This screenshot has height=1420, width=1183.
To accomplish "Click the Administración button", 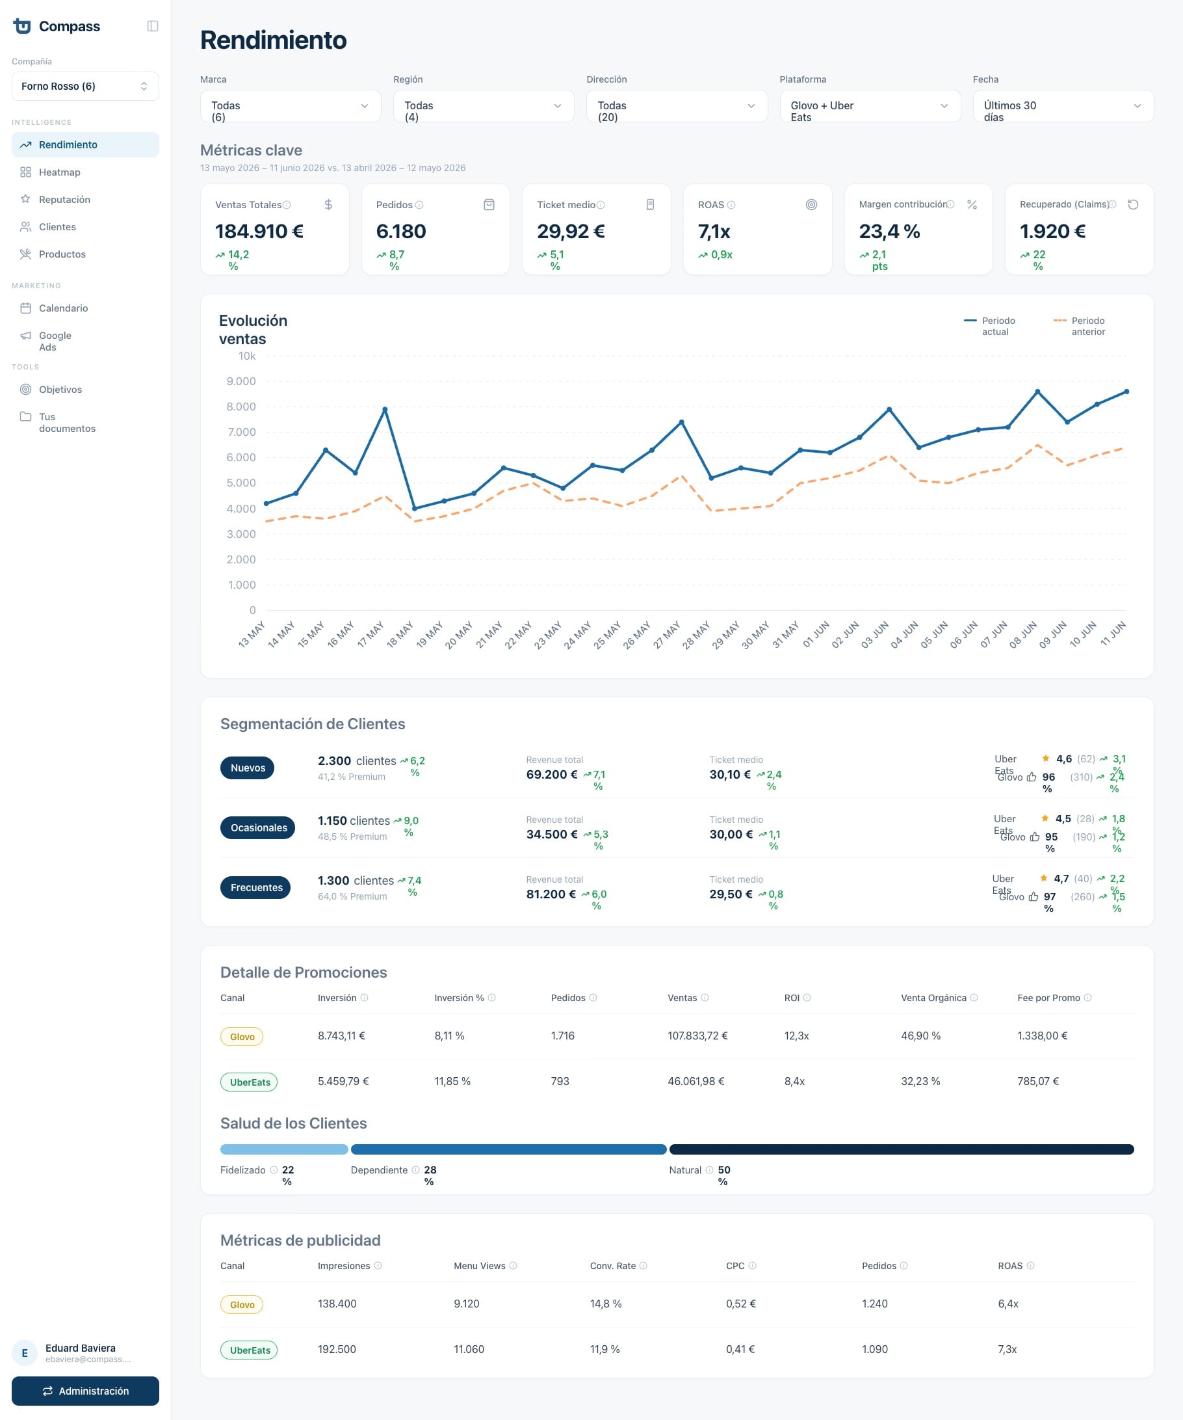I will click(85, 1391).
